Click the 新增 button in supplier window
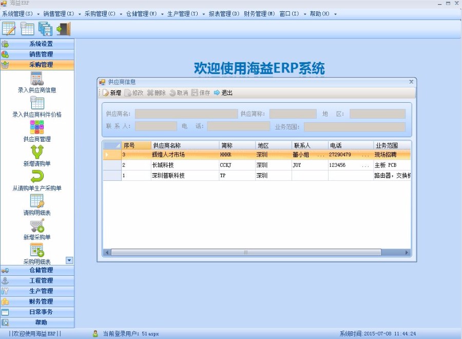 click(x=112, y=93)
